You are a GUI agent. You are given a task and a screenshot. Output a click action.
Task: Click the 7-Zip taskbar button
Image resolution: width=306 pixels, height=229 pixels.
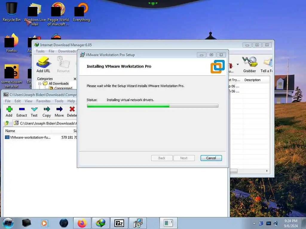[119, 223]
